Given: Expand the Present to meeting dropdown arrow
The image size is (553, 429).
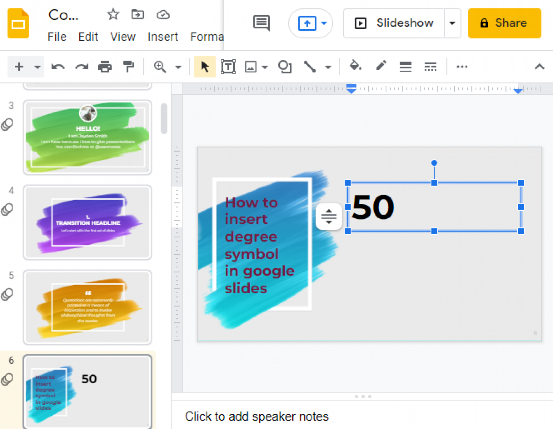Looking at the screenshot, I should 324,23.
